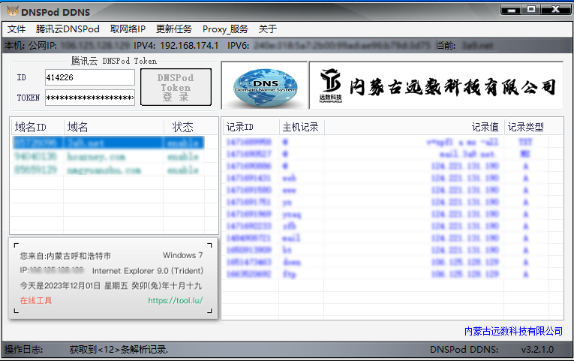Click the 今天是2023年12月01日 date line
The width and height of the screenshot is (574, 361).
click(x=111, y=286)
